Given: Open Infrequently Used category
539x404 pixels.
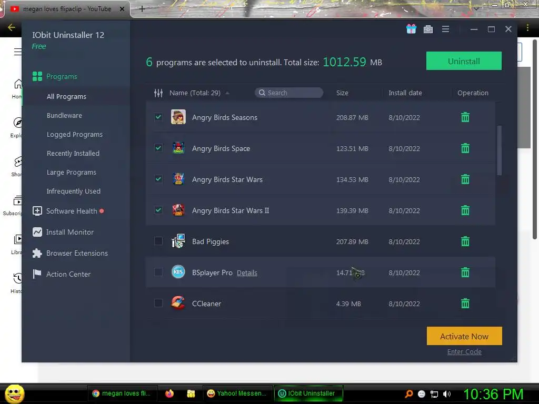Looking at the screenshot, I should pyautogui.click(x=74, y=191).
